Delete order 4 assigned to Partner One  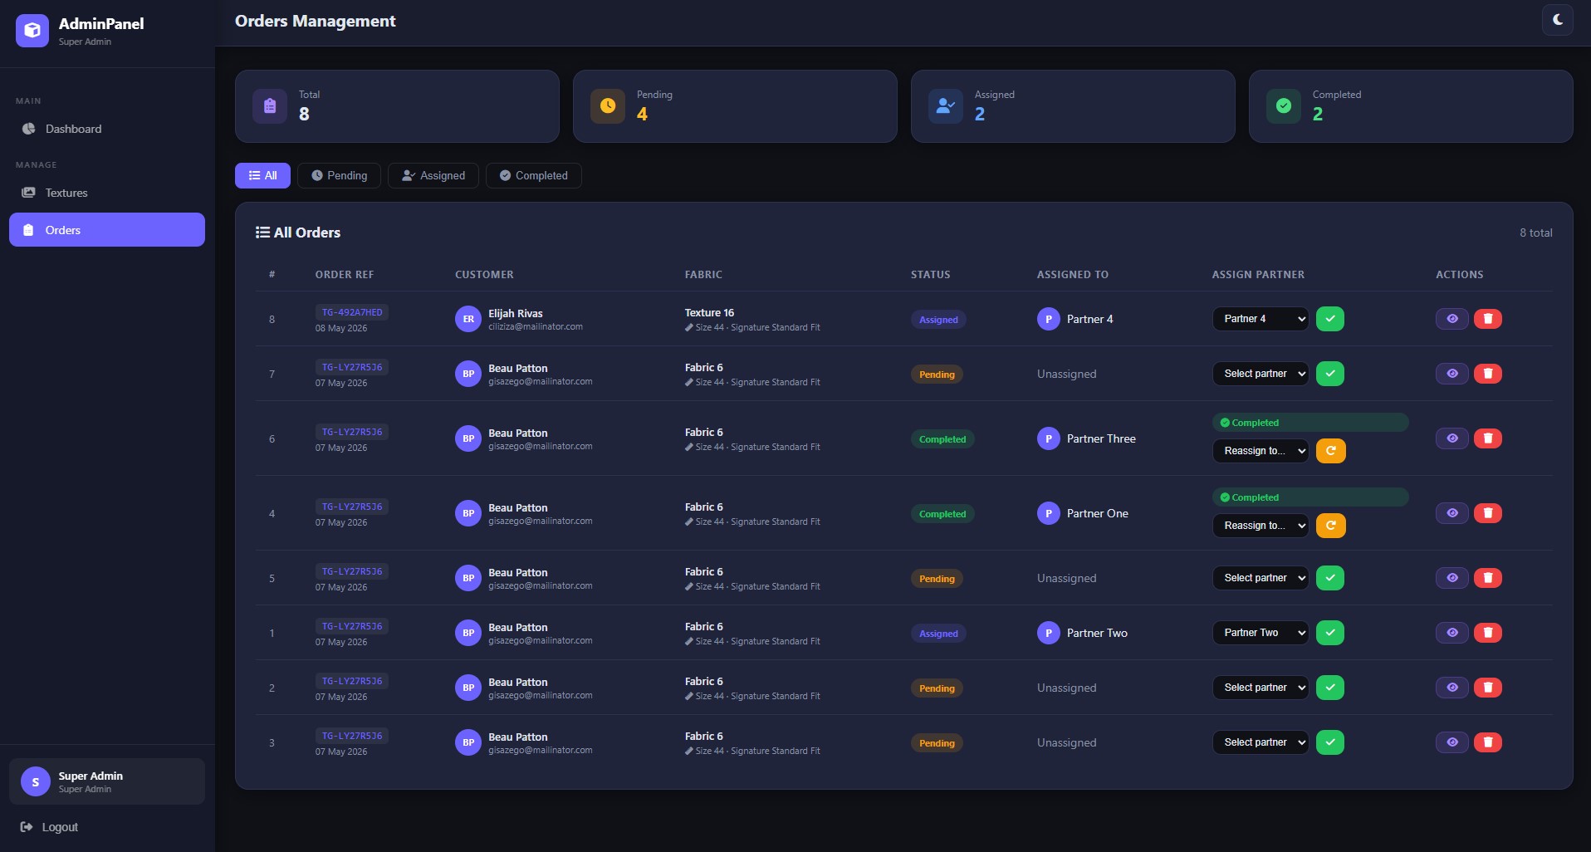tap(1488, 513)
